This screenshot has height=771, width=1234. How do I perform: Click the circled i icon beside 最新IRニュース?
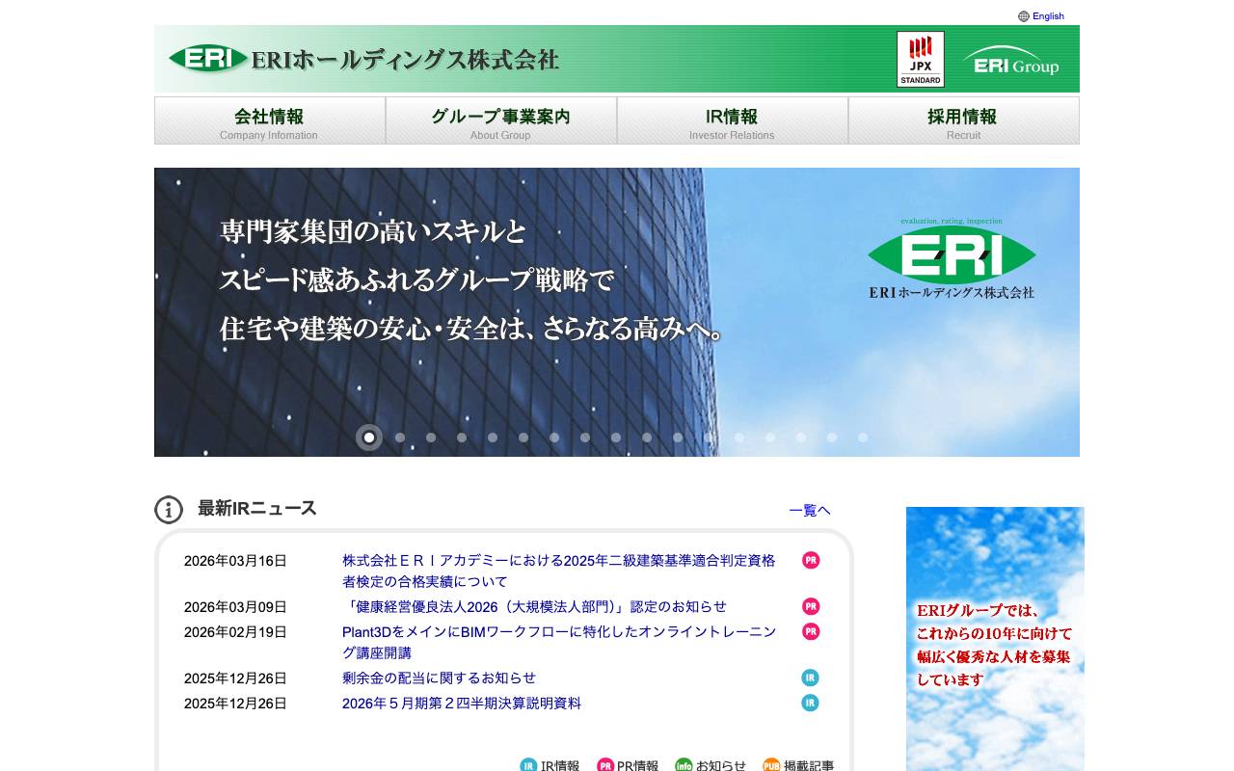pos(170,509)
